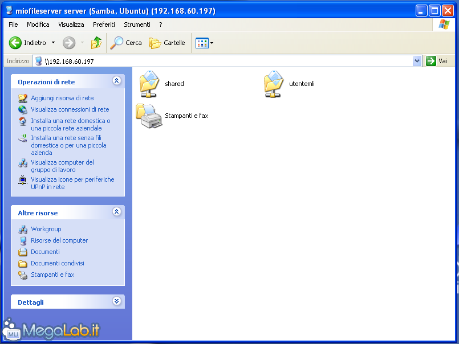
Task: Open the Modifica menu
Action: [x=38, y=24]
